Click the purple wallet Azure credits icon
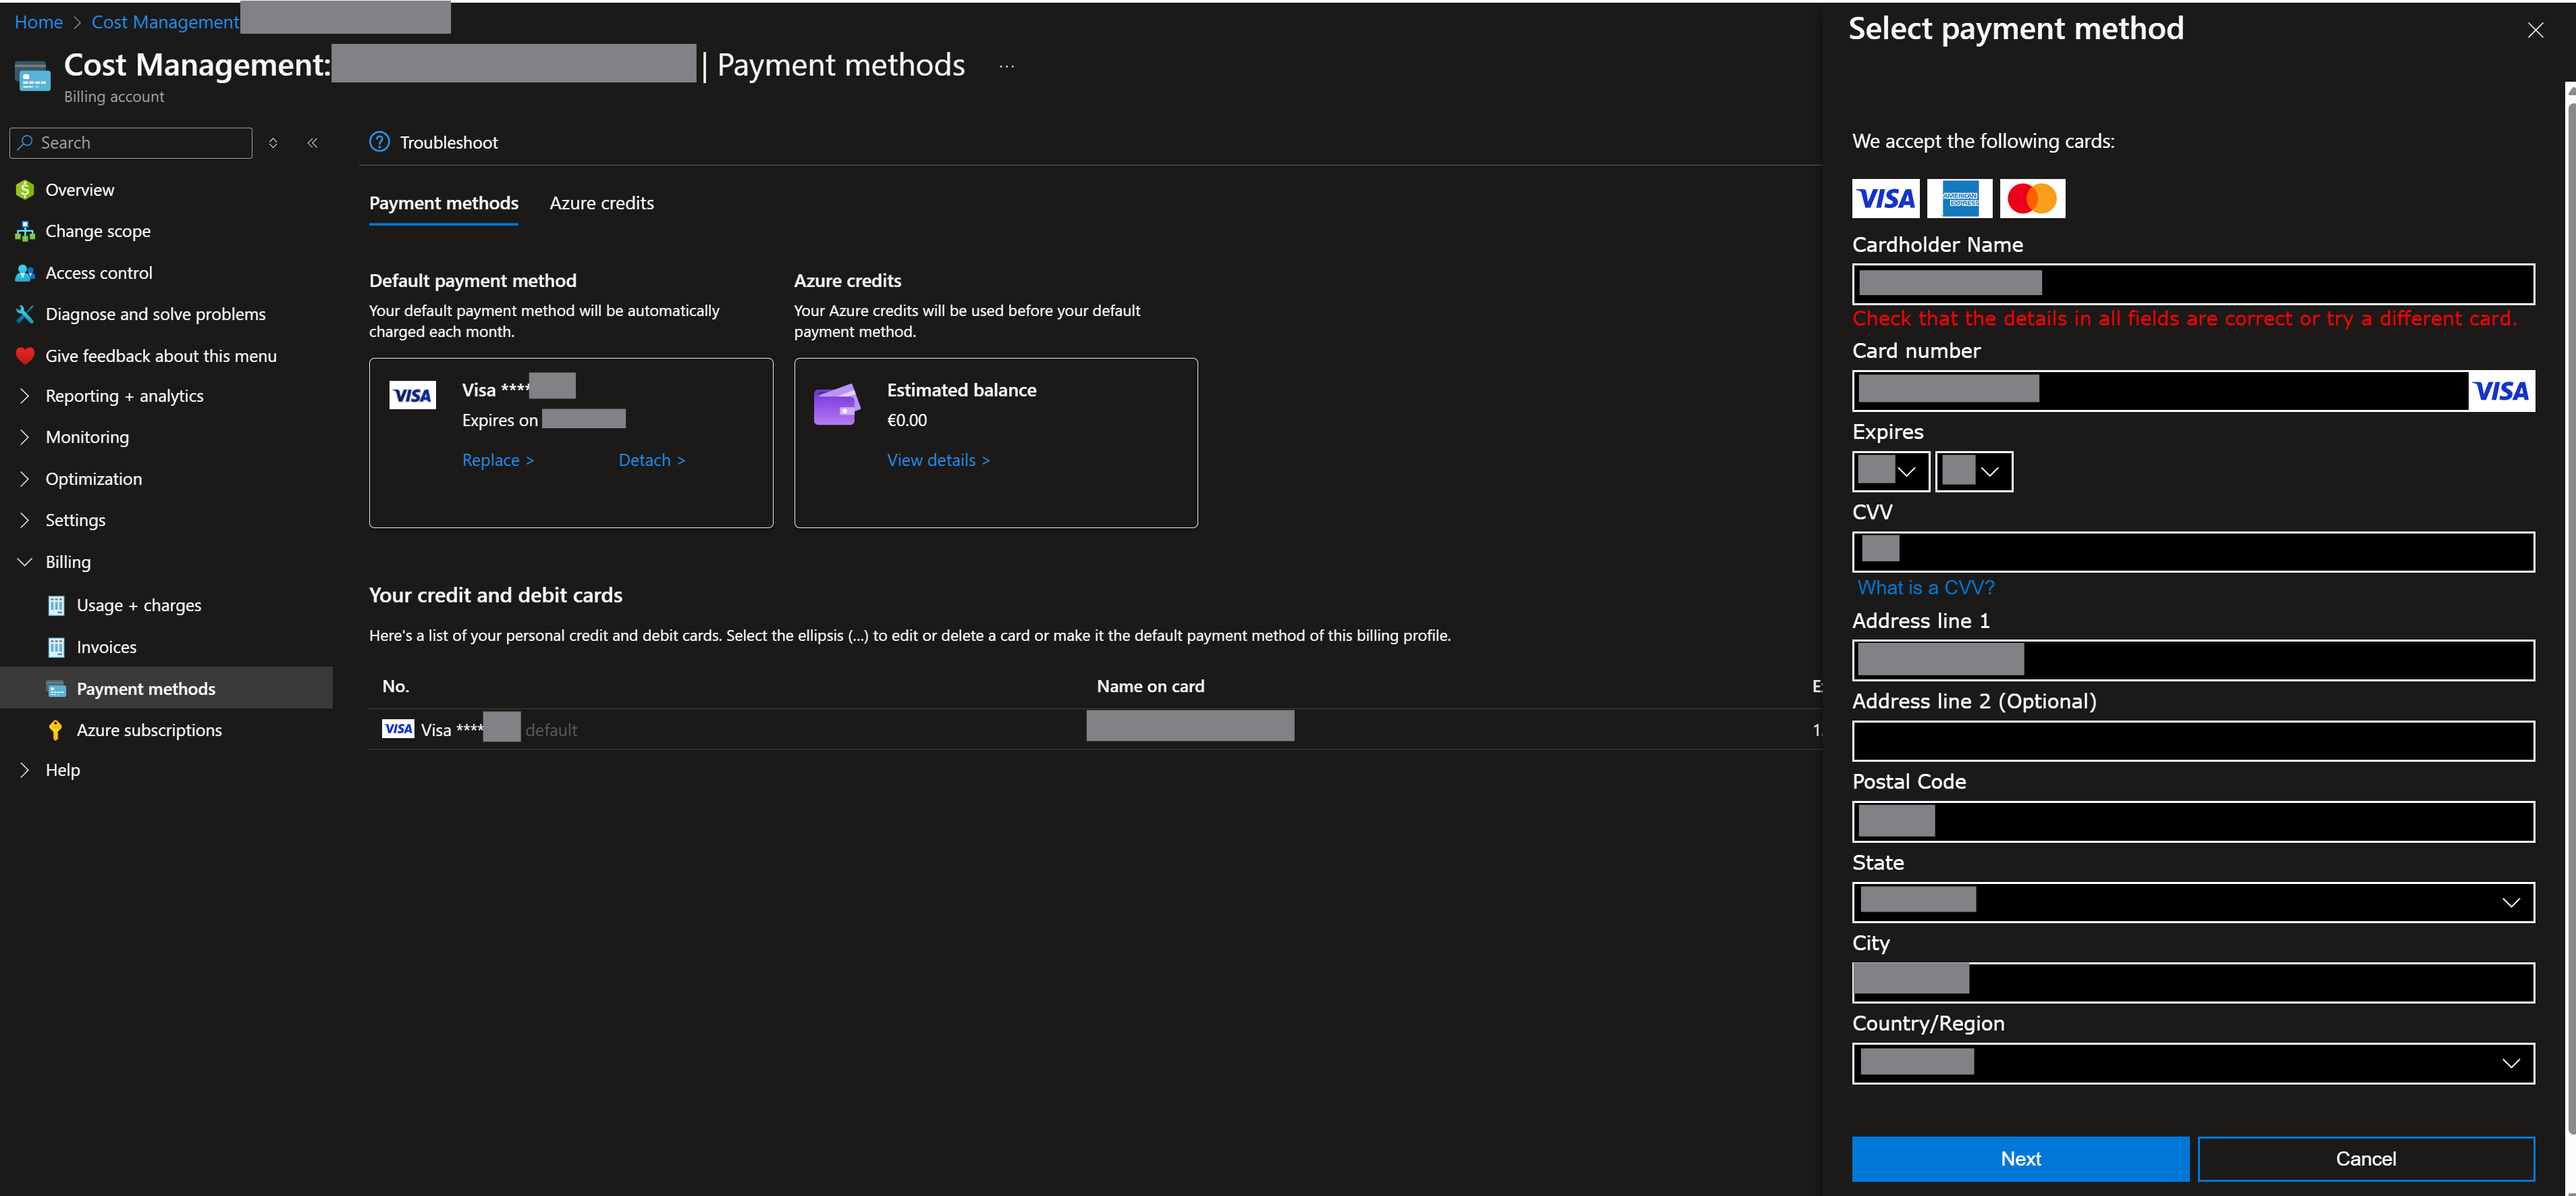 coord(837,404)
